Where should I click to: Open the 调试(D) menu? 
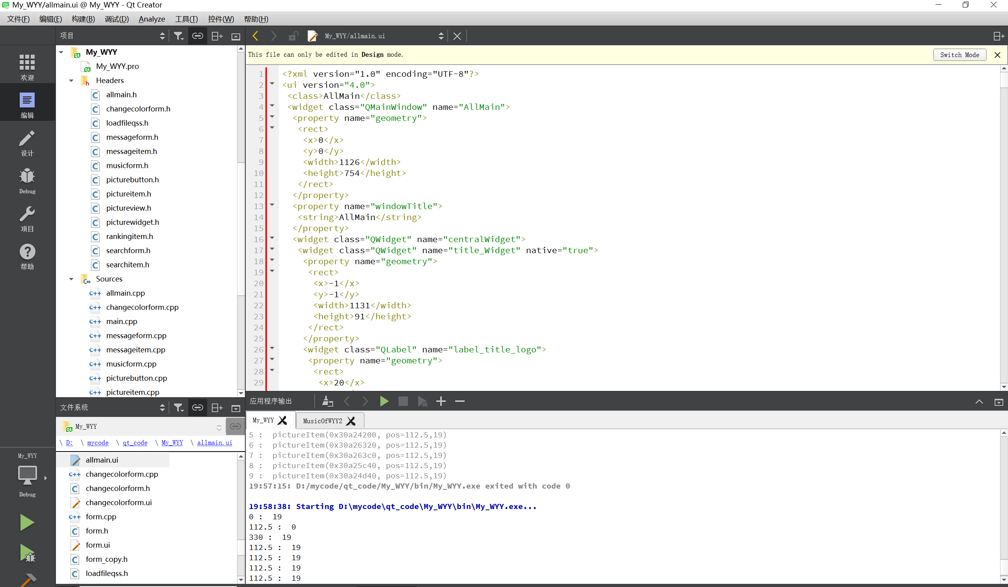pos(117,19)
